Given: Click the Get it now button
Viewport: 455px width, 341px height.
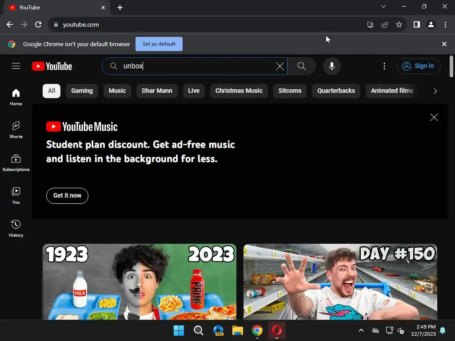Looking at the screenshot, I should [68, 196].
